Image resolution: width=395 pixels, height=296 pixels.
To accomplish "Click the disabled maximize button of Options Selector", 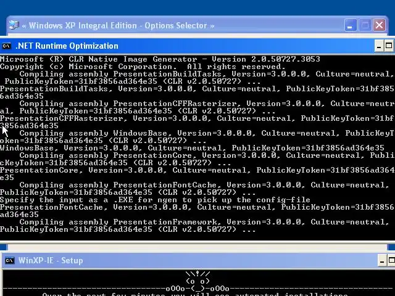I will pyautogui.click(x=365, y=25).
